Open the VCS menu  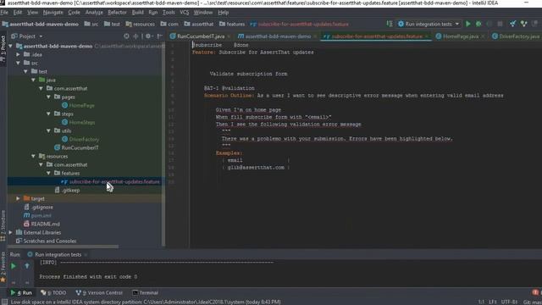tap(185, 13)
